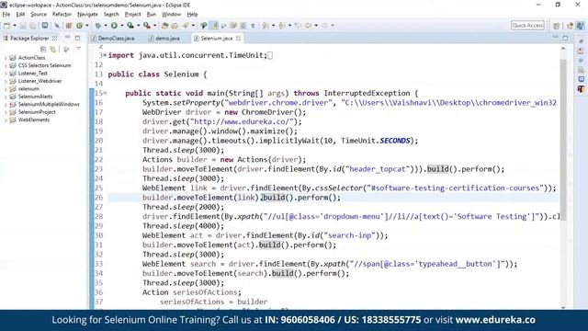This screenshot has width=588, height=331.
Task: Open the File menu
Action: click(6, 15)
